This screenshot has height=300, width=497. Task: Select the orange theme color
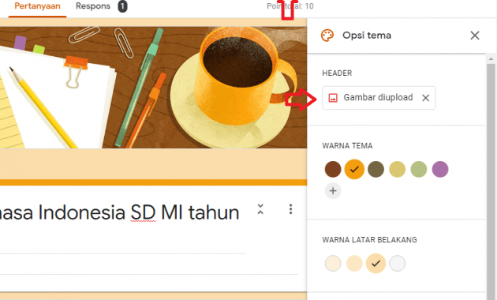354,169
